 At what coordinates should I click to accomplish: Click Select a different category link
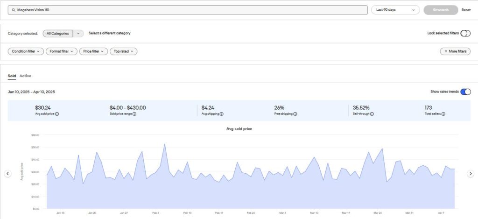(x=109, y=33)
